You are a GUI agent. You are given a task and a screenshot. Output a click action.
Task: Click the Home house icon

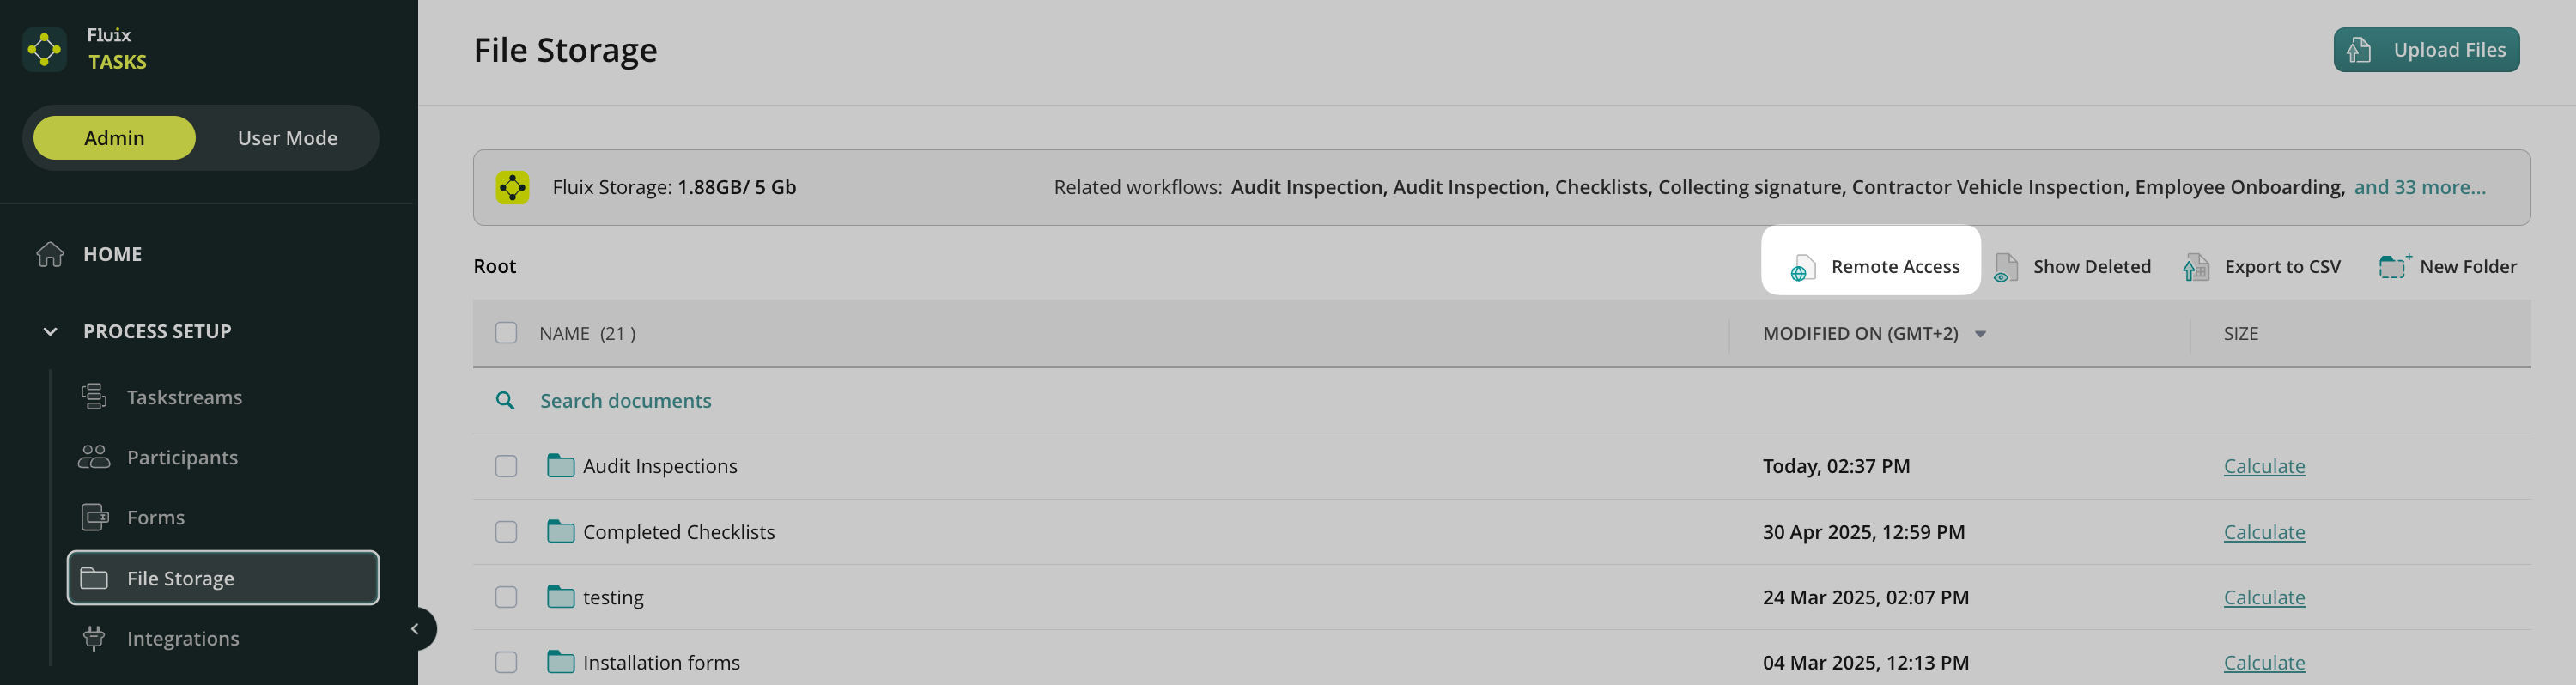click(50, 254)
